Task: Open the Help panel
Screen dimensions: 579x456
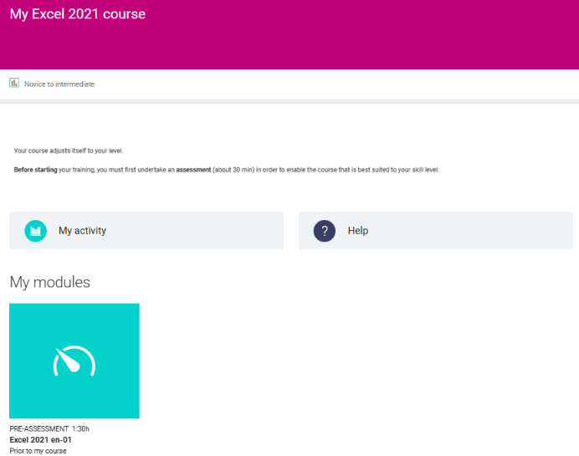Action: pyautogui.click(x=436, y=230)
